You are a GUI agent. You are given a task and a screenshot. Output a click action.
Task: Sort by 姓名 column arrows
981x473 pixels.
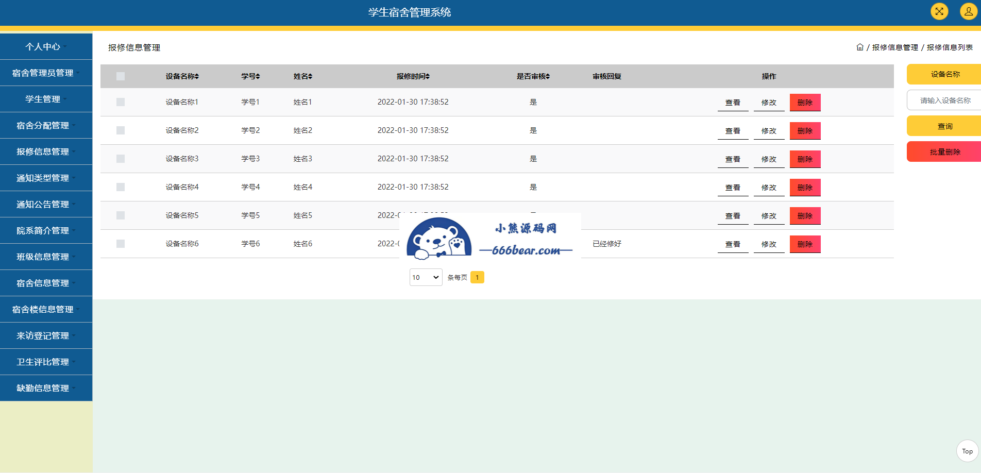coord(310,76)
